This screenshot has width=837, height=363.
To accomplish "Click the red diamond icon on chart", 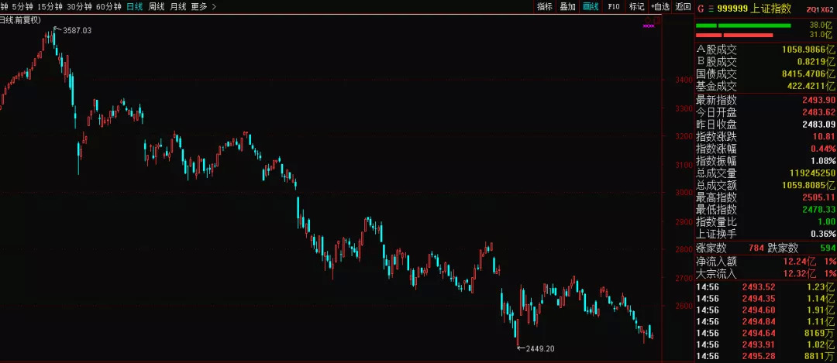I will [x=648, y=20].
